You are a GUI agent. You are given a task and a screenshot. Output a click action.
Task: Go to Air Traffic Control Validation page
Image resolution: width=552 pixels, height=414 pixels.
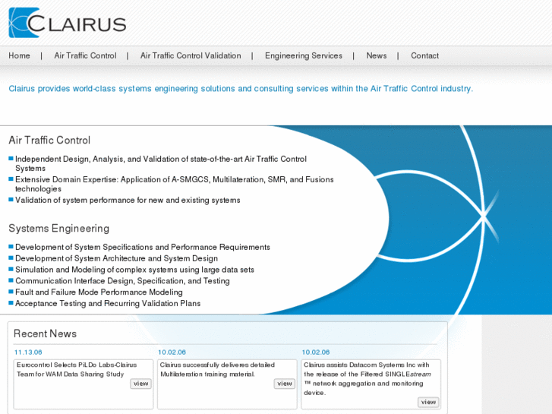pos(191,55)
